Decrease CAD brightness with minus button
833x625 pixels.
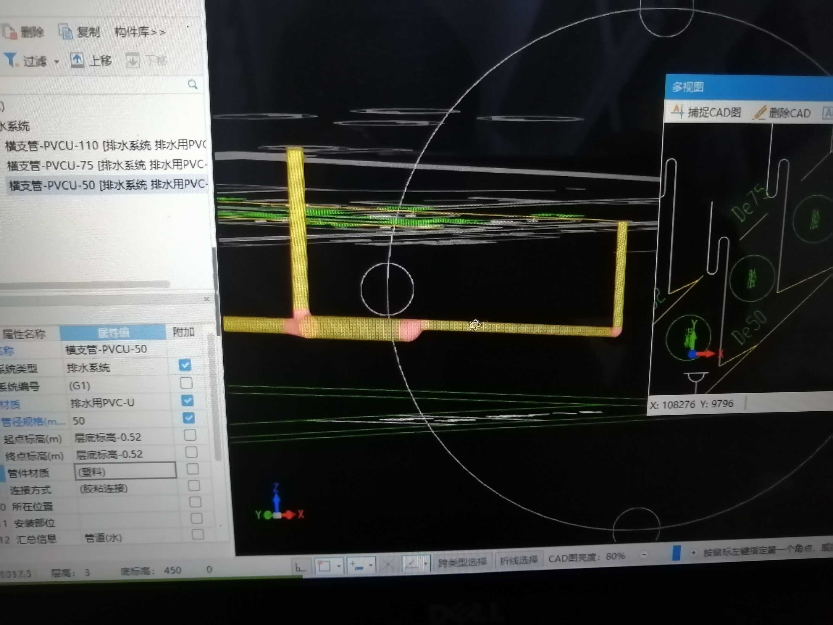(644, 555)
